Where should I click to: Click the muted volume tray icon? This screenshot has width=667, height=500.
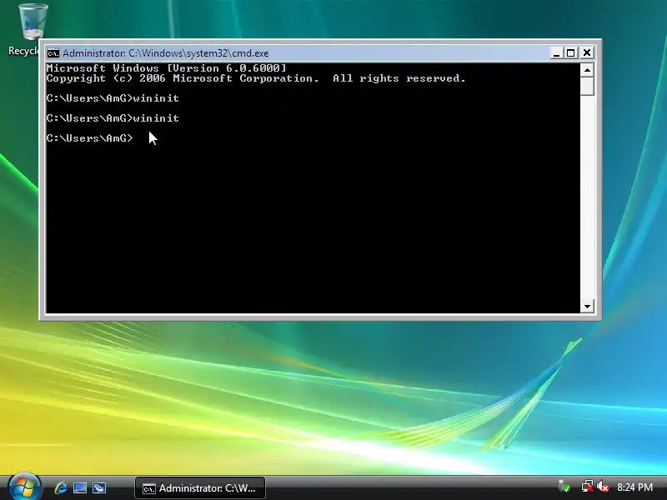pyautogui.click(x=603, y=487)
